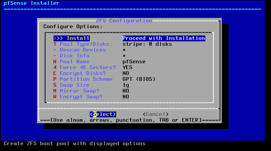Click the red 'T' hotkey letter
This screenshot has height=151, width=271.
[x=55, y=44]
